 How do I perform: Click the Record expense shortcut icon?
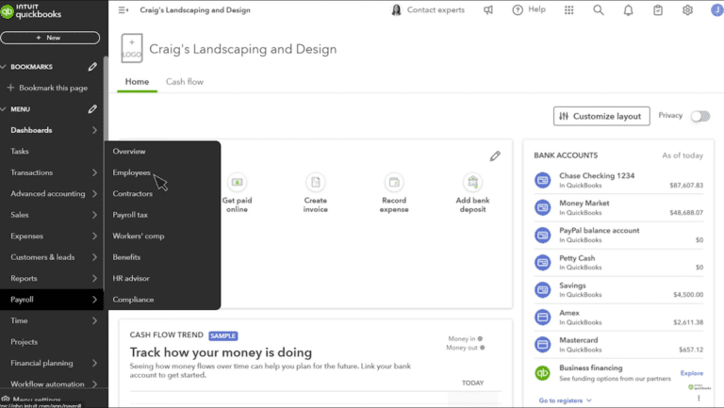[x=394, y=182]
